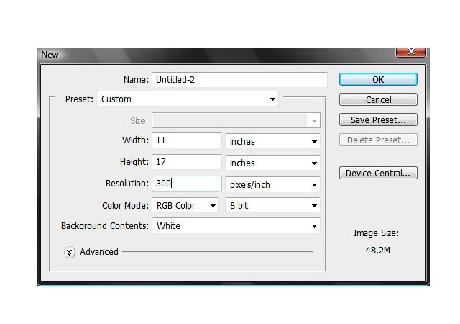Open the 8 bit depth dropdown
Screen dimensions: 460x324
(272, 205)
